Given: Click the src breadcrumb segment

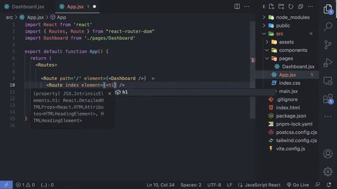Looking at the screenshot, I should (x=9, y=17).
